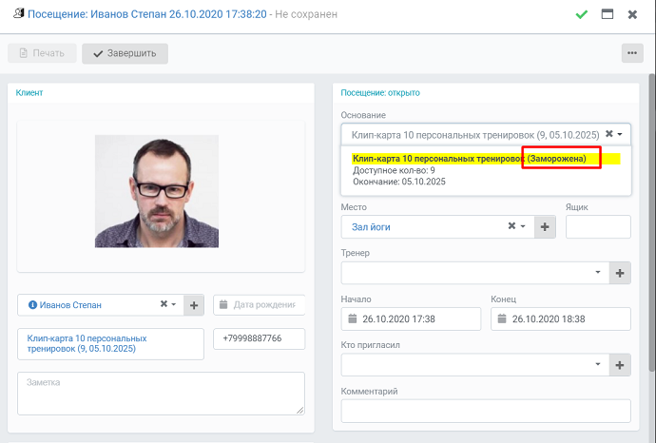Add a new client with plus button
Screen dimensions: 656x443
pyautogui.click(x=194, y=305)
